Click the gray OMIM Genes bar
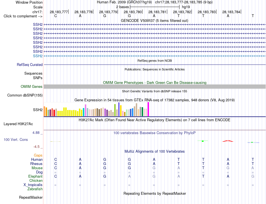The height and width of the screenshot is (204, 266). [155, 86]
